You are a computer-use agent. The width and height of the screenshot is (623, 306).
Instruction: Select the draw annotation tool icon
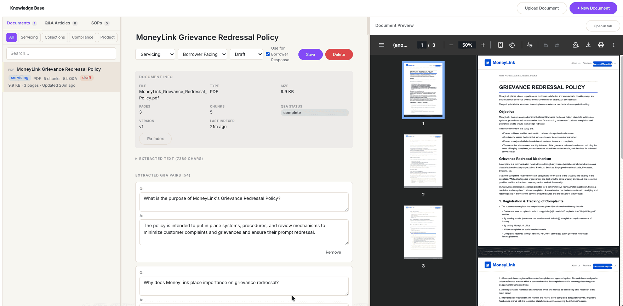point(530,45)
